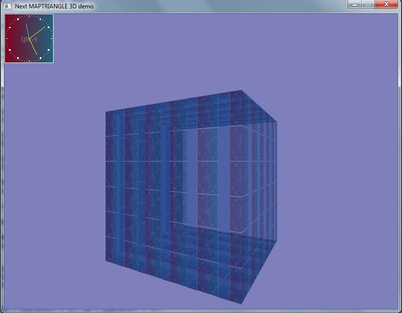
Task: Minimize the MAPTRIANGLE demo window
Action: pyautogui.click(x=355, y=4)
